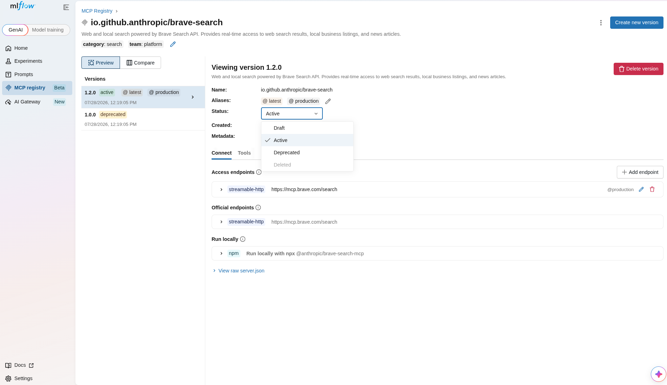Click Create new version button

point(636,22)
